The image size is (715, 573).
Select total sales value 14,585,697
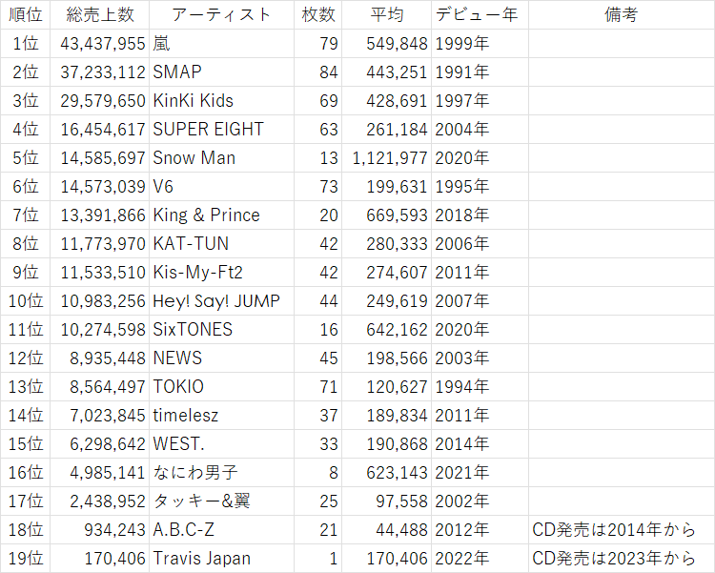click(99, 158)
